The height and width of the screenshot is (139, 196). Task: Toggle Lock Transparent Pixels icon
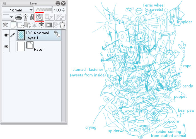[40, 17]
